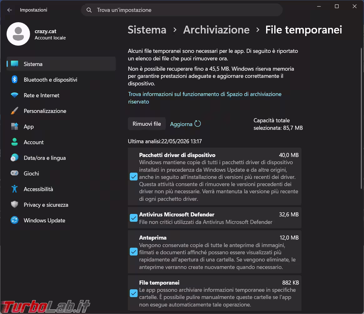Click the Antivirus Microsoft Defender title
Image resolution: width=364 pixels, height=314 pixels.
click(177, 214)
